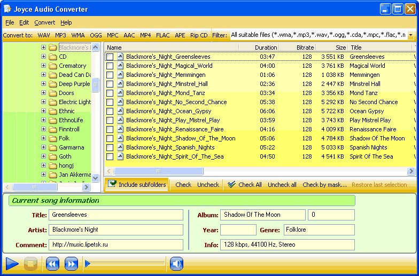Open the Convert menu
419x276 pixels.
[45, 22]
